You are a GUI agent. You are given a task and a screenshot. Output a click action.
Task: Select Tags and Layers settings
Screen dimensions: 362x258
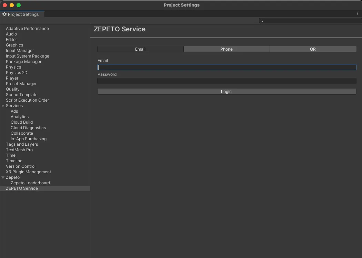point(22,144)
